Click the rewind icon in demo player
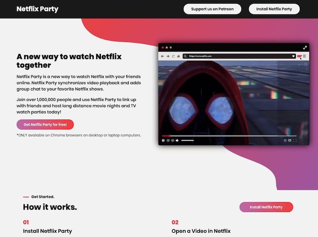318x237 pixels. point(168,141)
